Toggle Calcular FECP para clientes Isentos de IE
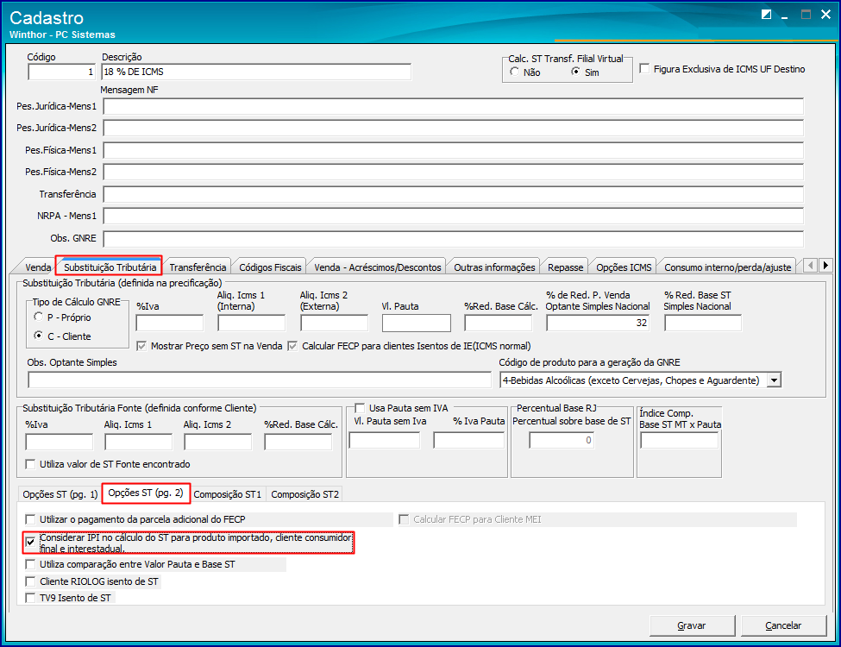Image resolution: width=841 pixels, height=647 pixels. [293, 346]
